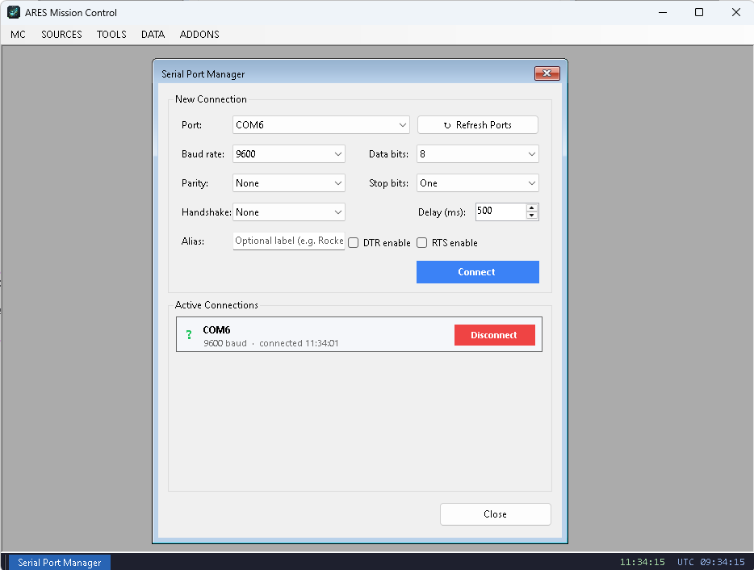Open the ADDONS menu

(x=199, y=35)
